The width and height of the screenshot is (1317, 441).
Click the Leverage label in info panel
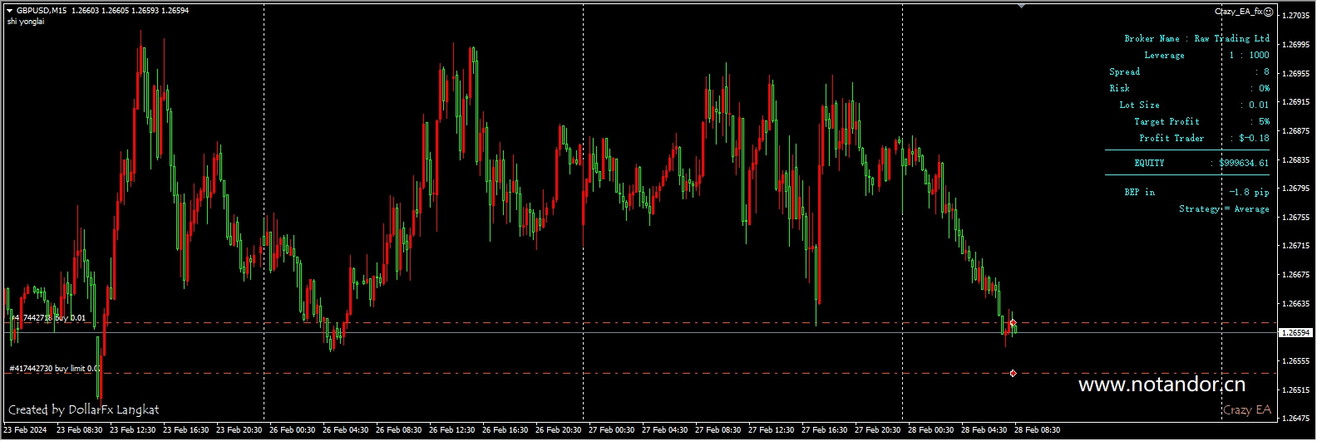pos(1164,55)
